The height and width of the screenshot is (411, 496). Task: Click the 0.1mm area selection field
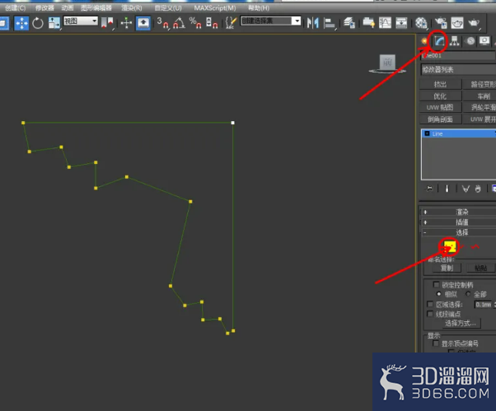[483, 305]
